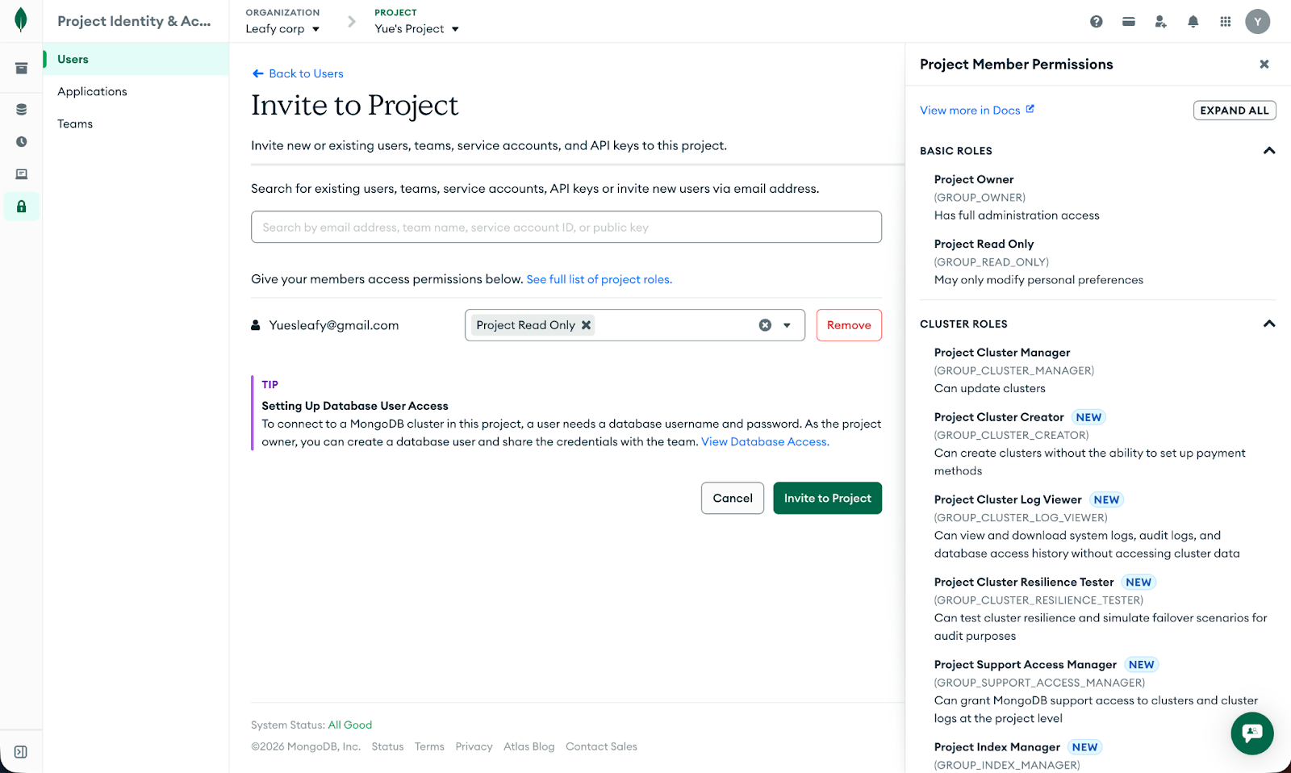
Task: Open the Yue's Project dropdown
Action: pos(416,29)
